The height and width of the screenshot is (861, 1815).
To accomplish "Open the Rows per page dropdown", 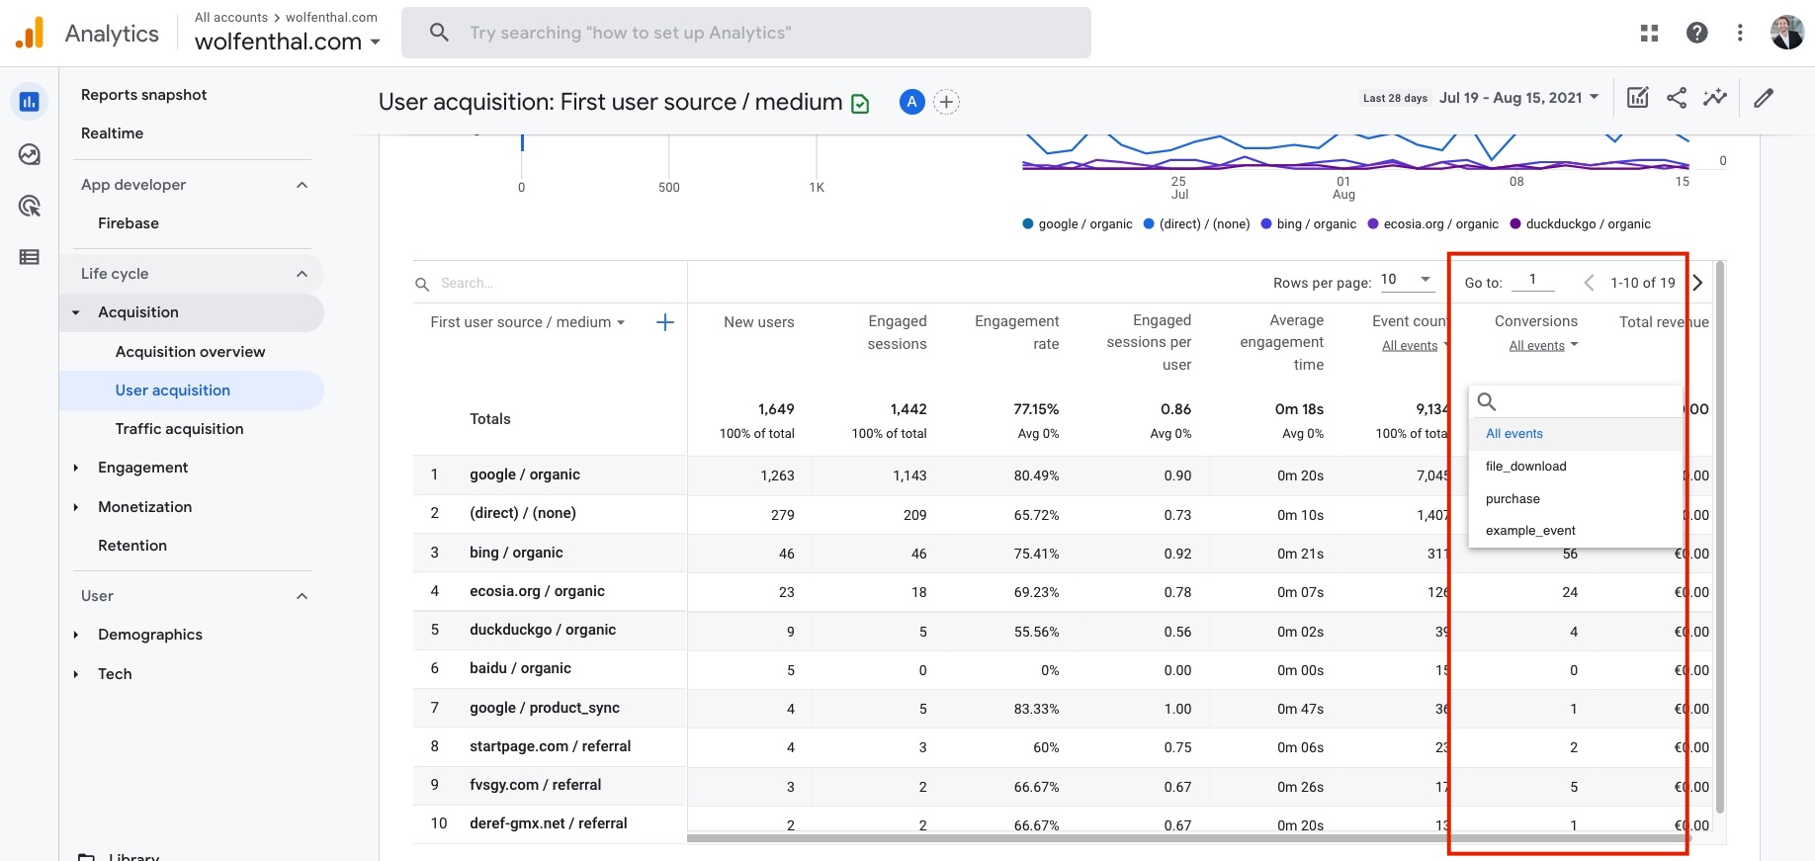I will pos(1406,280).
